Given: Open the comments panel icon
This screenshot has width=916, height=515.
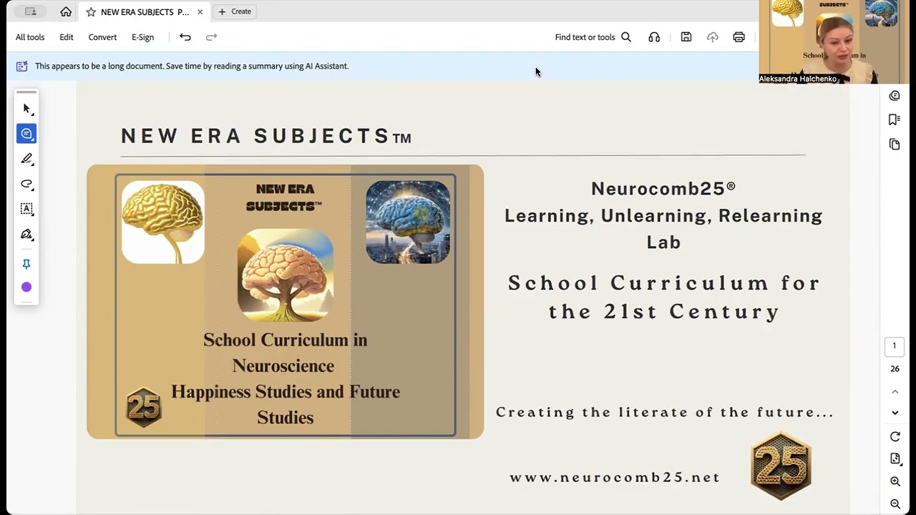Looking at the screenshot, I should coord(895,96).
